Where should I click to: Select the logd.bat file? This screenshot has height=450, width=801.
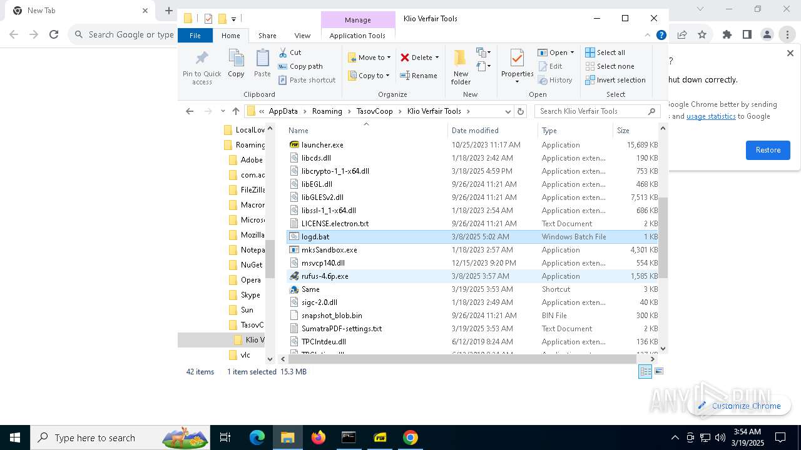pyautogui.click(x=472, y=237)
